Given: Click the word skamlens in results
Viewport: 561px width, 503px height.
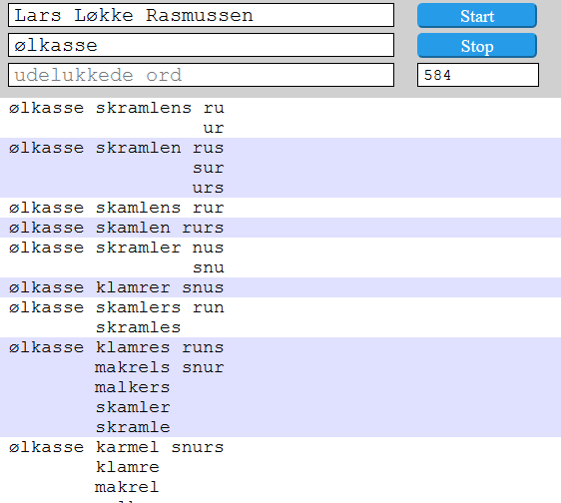Looking at the screenshot, I should click(138, 208).
